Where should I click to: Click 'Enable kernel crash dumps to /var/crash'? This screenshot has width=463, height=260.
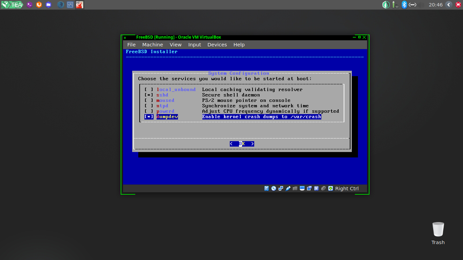tap(261, 117)
